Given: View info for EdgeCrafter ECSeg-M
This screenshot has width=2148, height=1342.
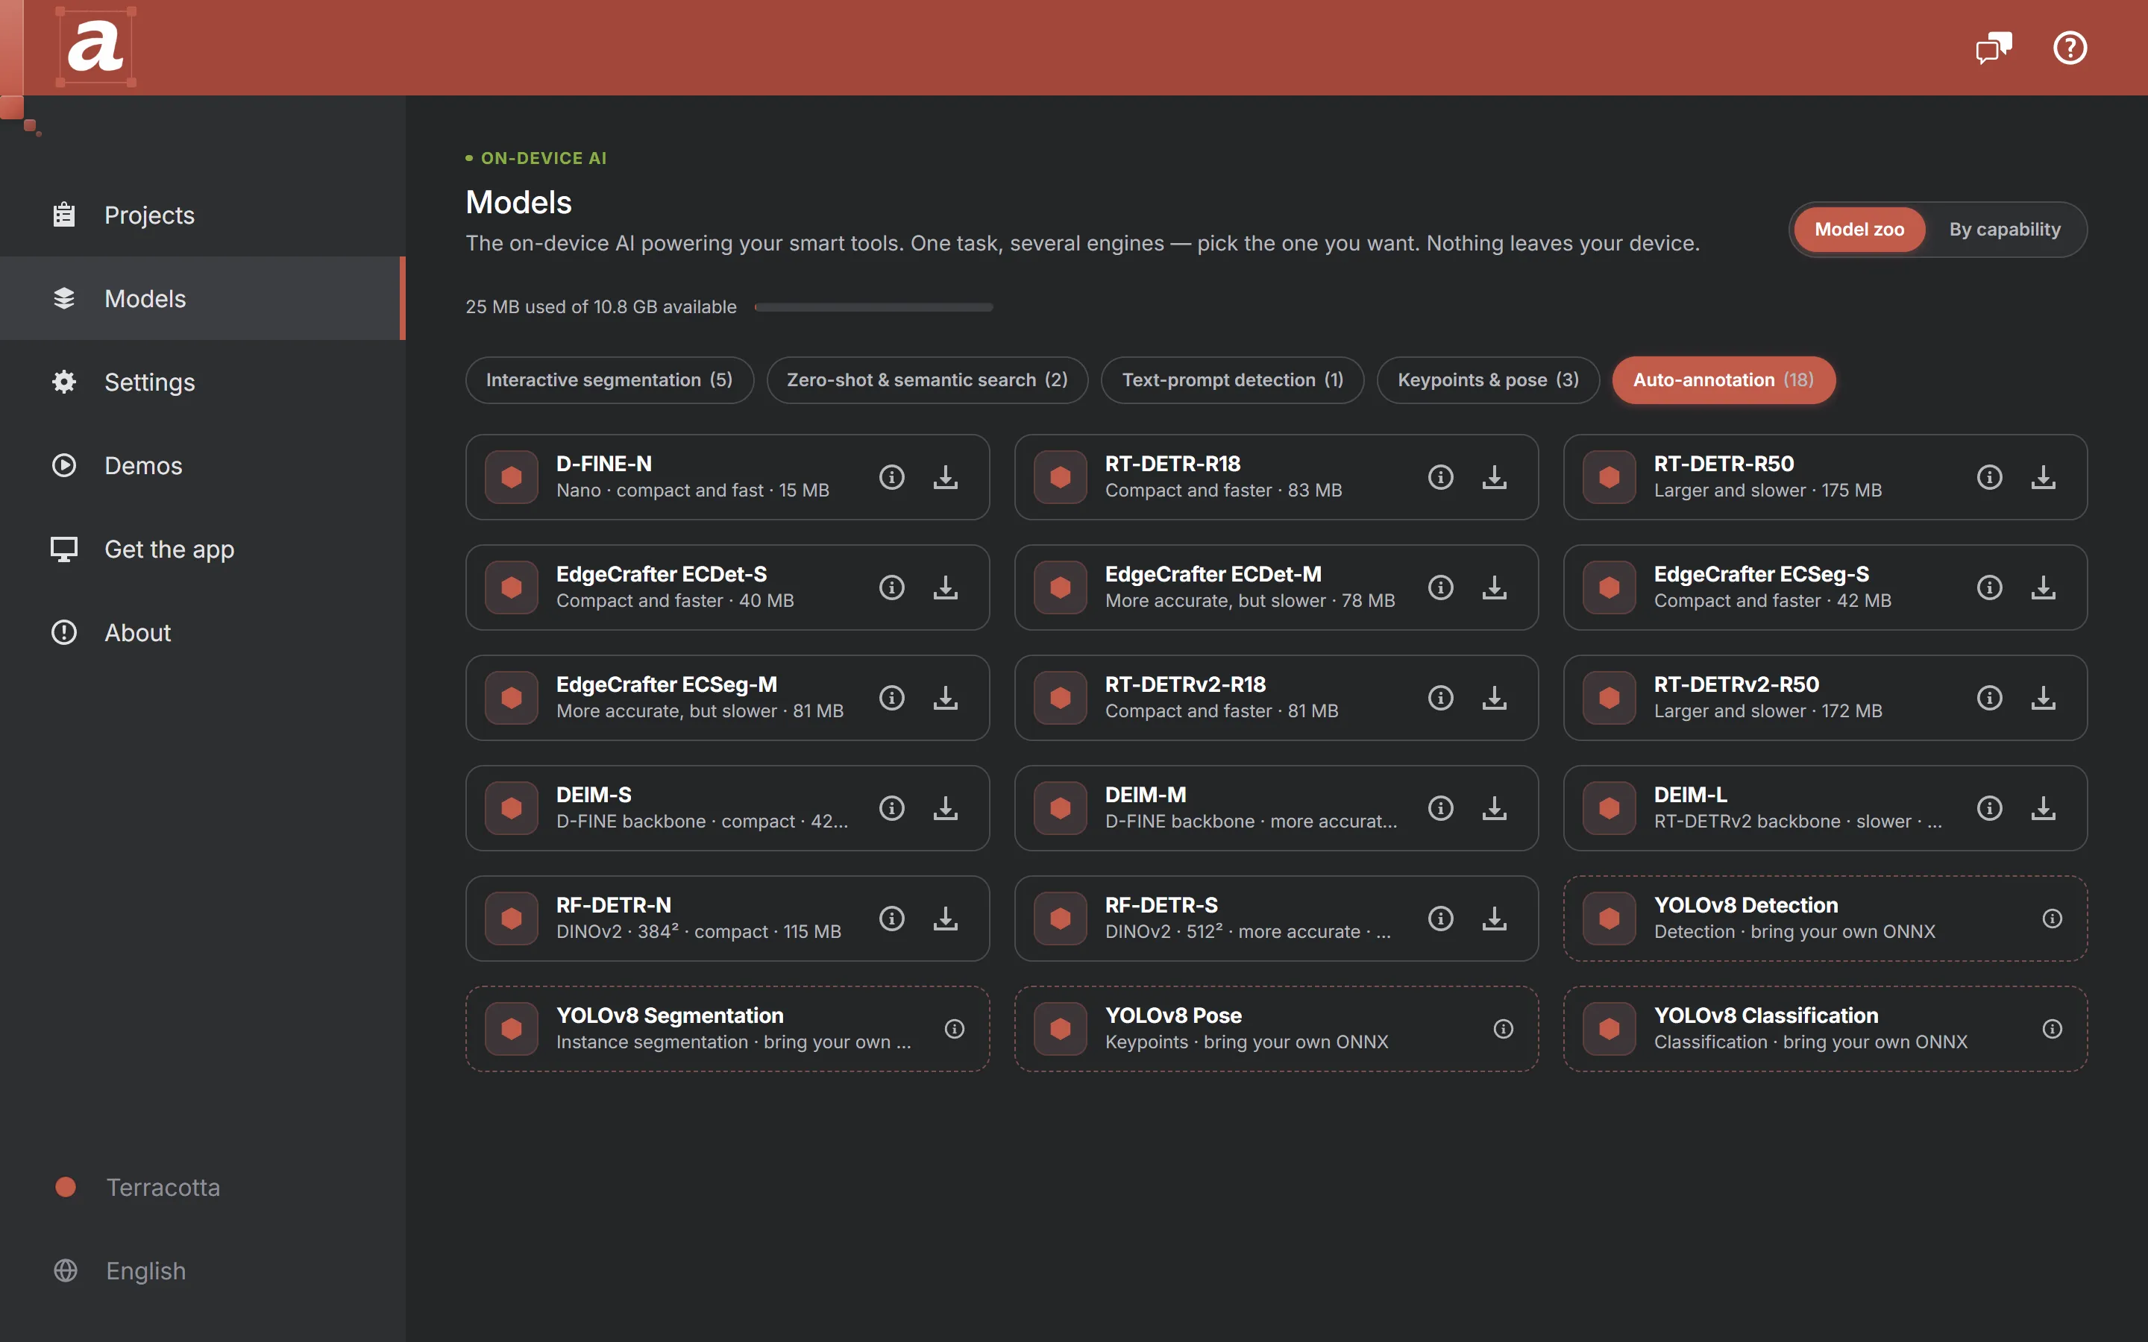Looking at the screenshot, I should (x=891, y=698).
